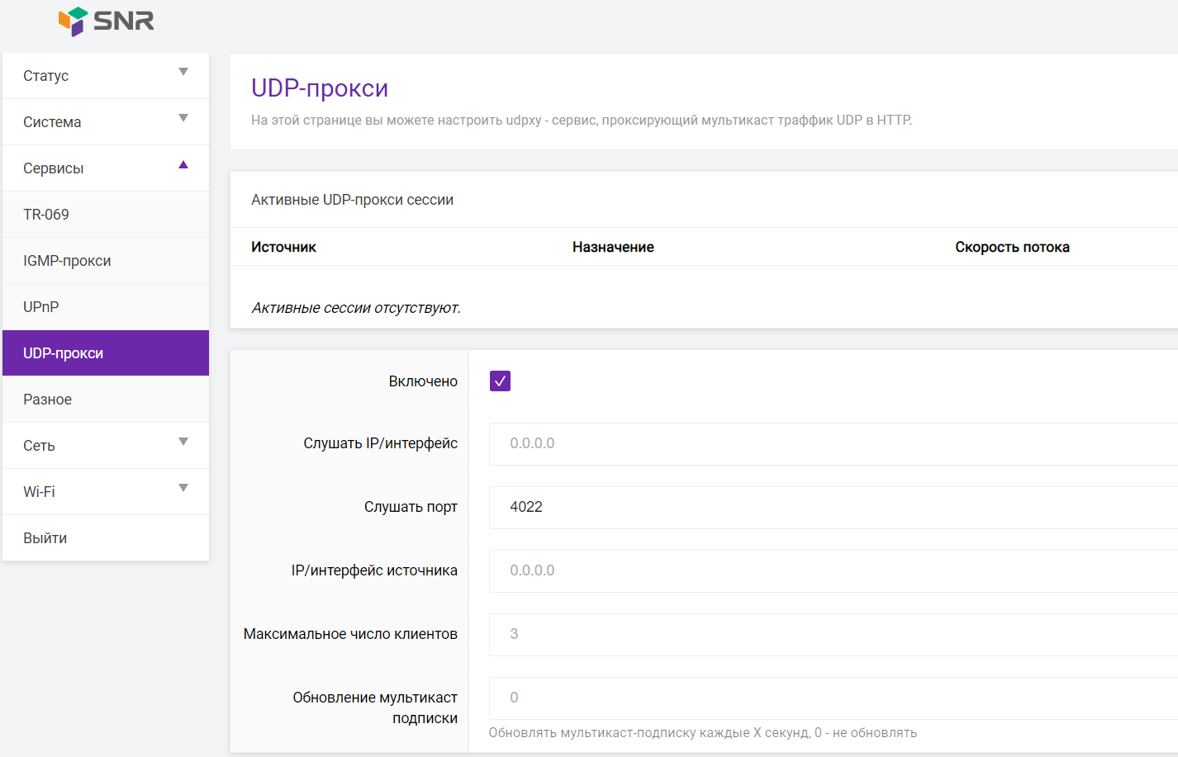The height and width of the screenshot is (757, 1178).
Task: Expand the Статус menu arrow
Action: [x=183, y=73]
